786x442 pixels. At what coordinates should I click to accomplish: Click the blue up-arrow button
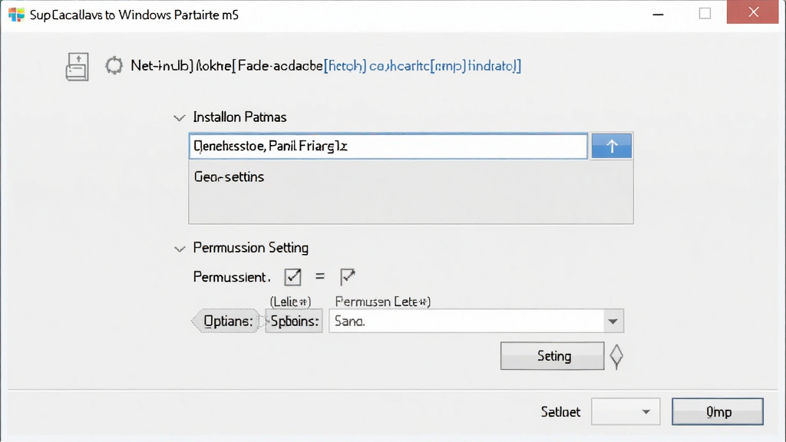612,147
